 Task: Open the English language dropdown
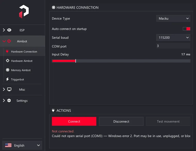(x=22, y=145)
